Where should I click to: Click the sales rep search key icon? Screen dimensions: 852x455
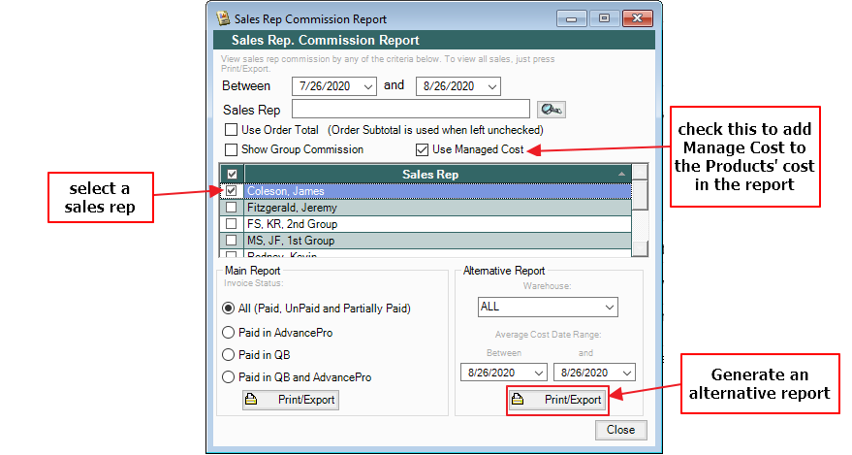[x=551, y=109]
